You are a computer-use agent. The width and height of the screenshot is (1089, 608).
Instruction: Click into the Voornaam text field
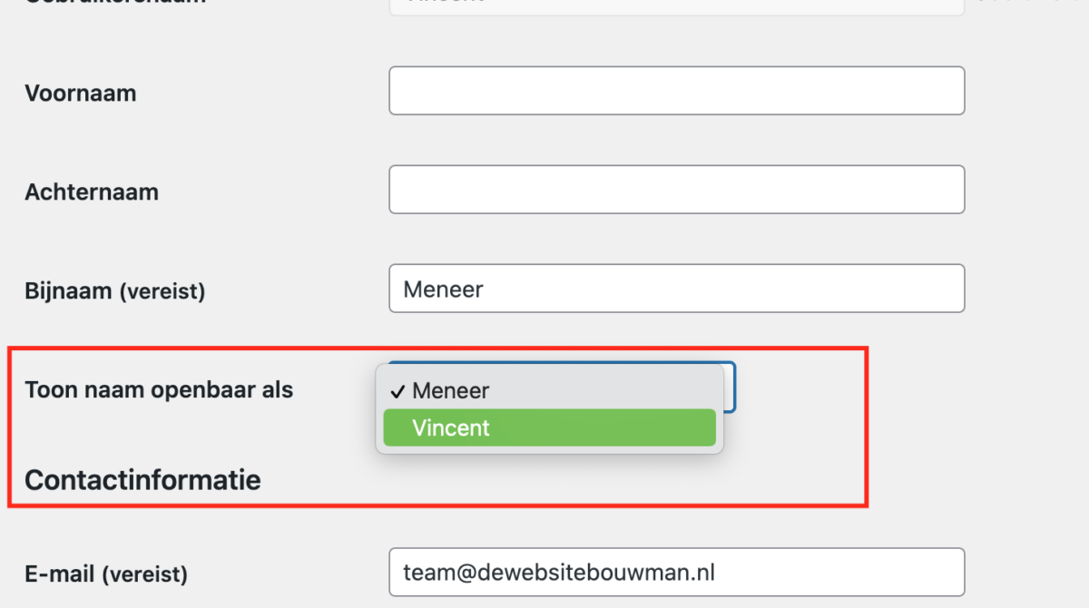pos(676,91)
